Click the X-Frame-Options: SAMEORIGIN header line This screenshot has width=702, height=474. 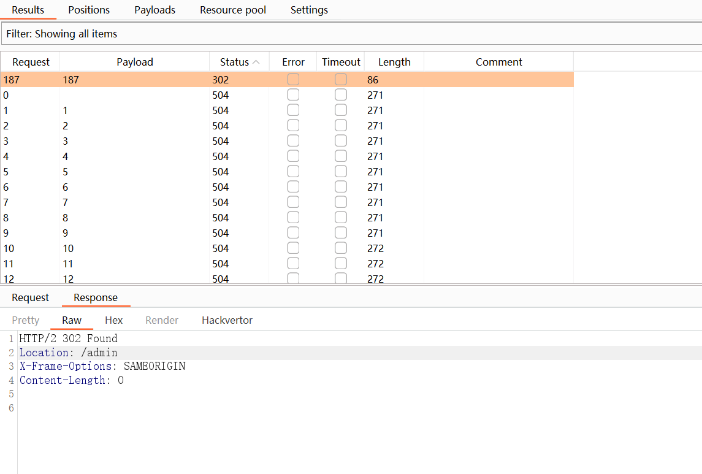[x=102, y=366]
